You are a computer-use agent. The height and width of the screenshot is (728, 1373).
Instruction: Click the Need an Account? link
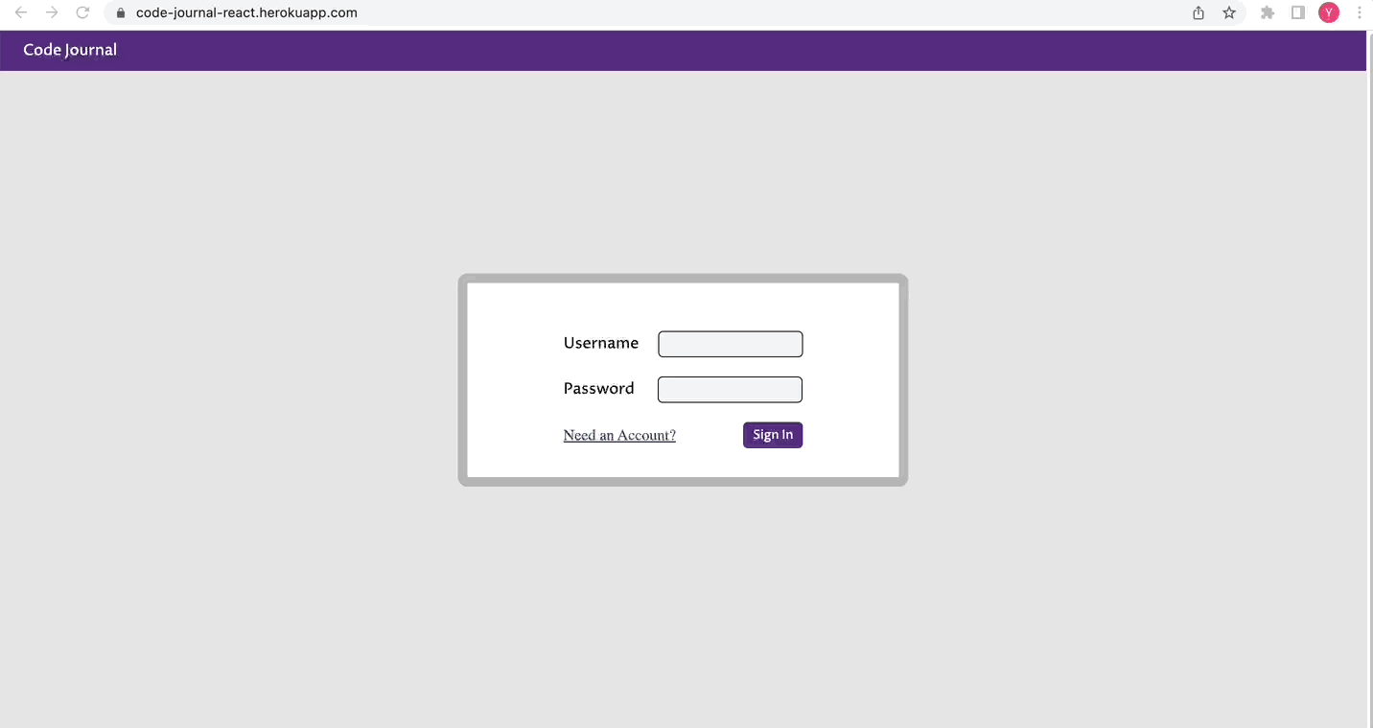619,436
